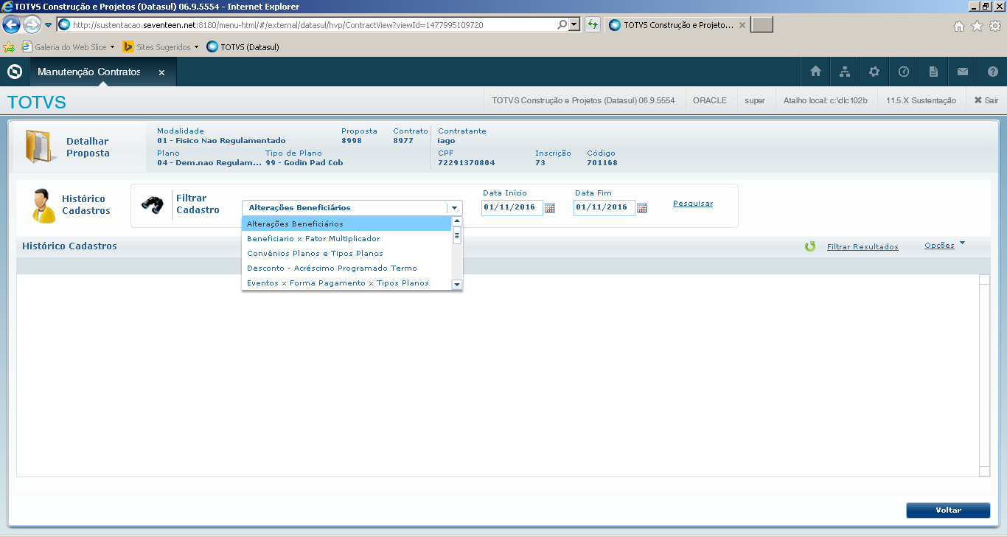
Task: Open the Filtrar Cadastro combo box arrow
Action: click(x=455, y=208)
